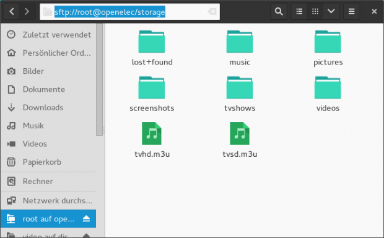Open view options dropdown arrow
The image size is (384, 238).
[331, 12]
